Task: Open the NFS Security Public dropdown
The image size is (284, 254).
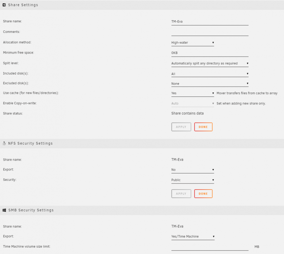Action: point(192,180)
